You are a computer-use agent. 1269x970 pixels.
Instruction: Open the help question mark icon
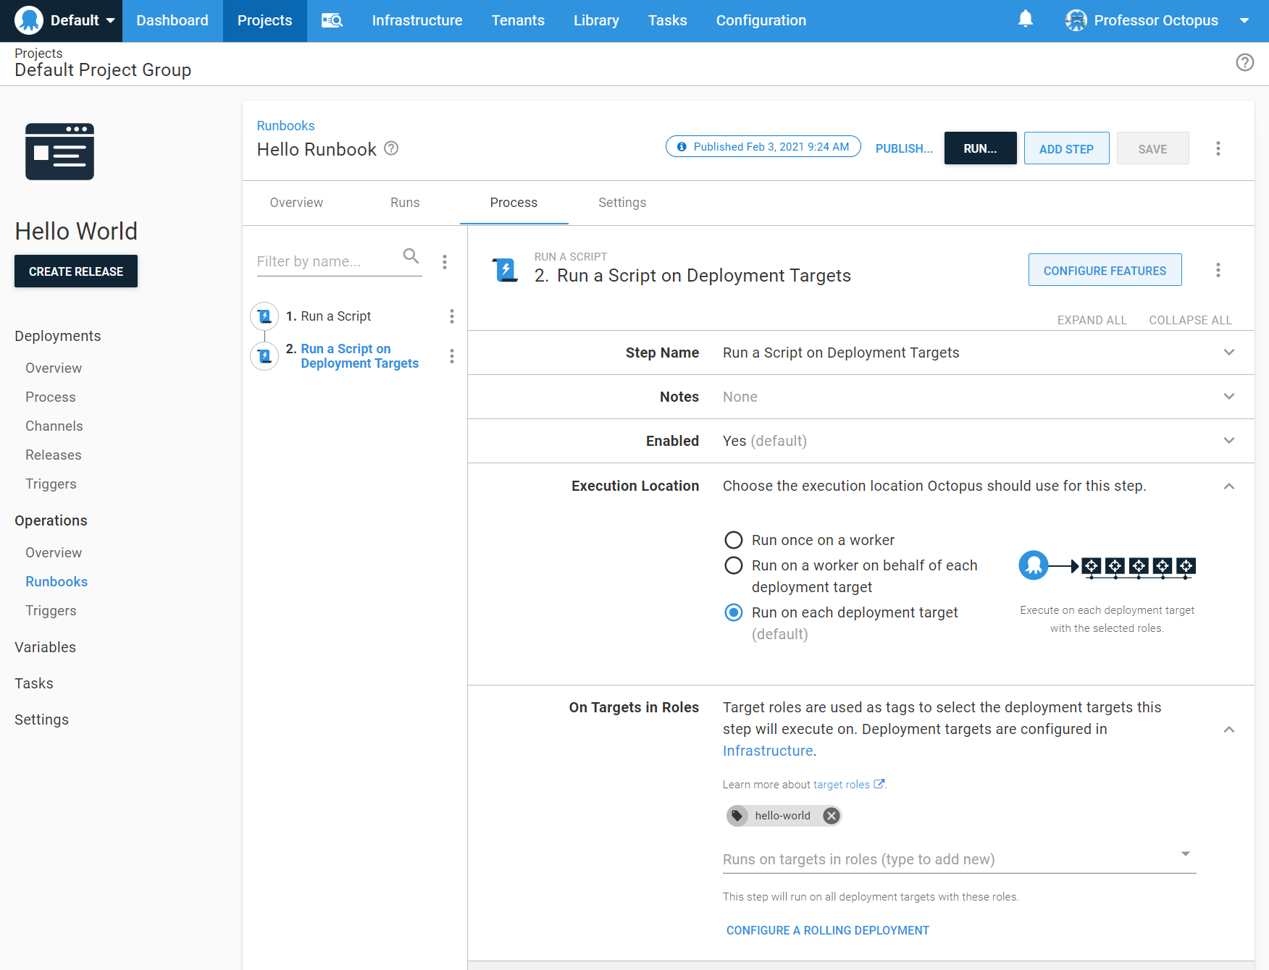pos(1245,63)
